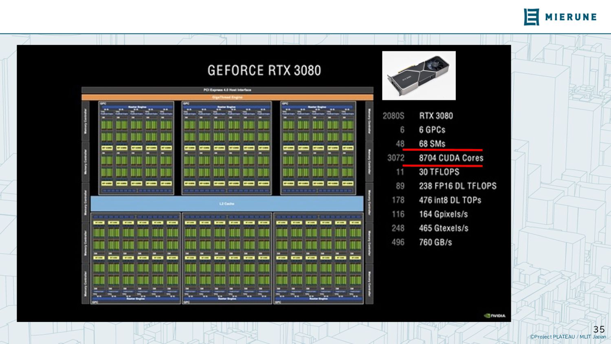Select the text '8704 CUDA Cores'

(x=451, y=158)
